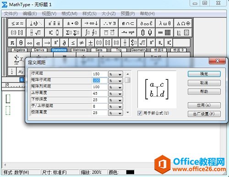
Task: Open the 格式(M) menu
Action: click(69, 14)
